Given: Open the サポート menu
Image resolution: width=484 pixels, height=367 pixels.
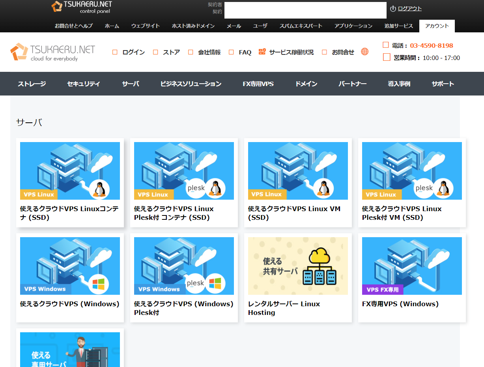Looking at the screenshot, I should (443, 84).
